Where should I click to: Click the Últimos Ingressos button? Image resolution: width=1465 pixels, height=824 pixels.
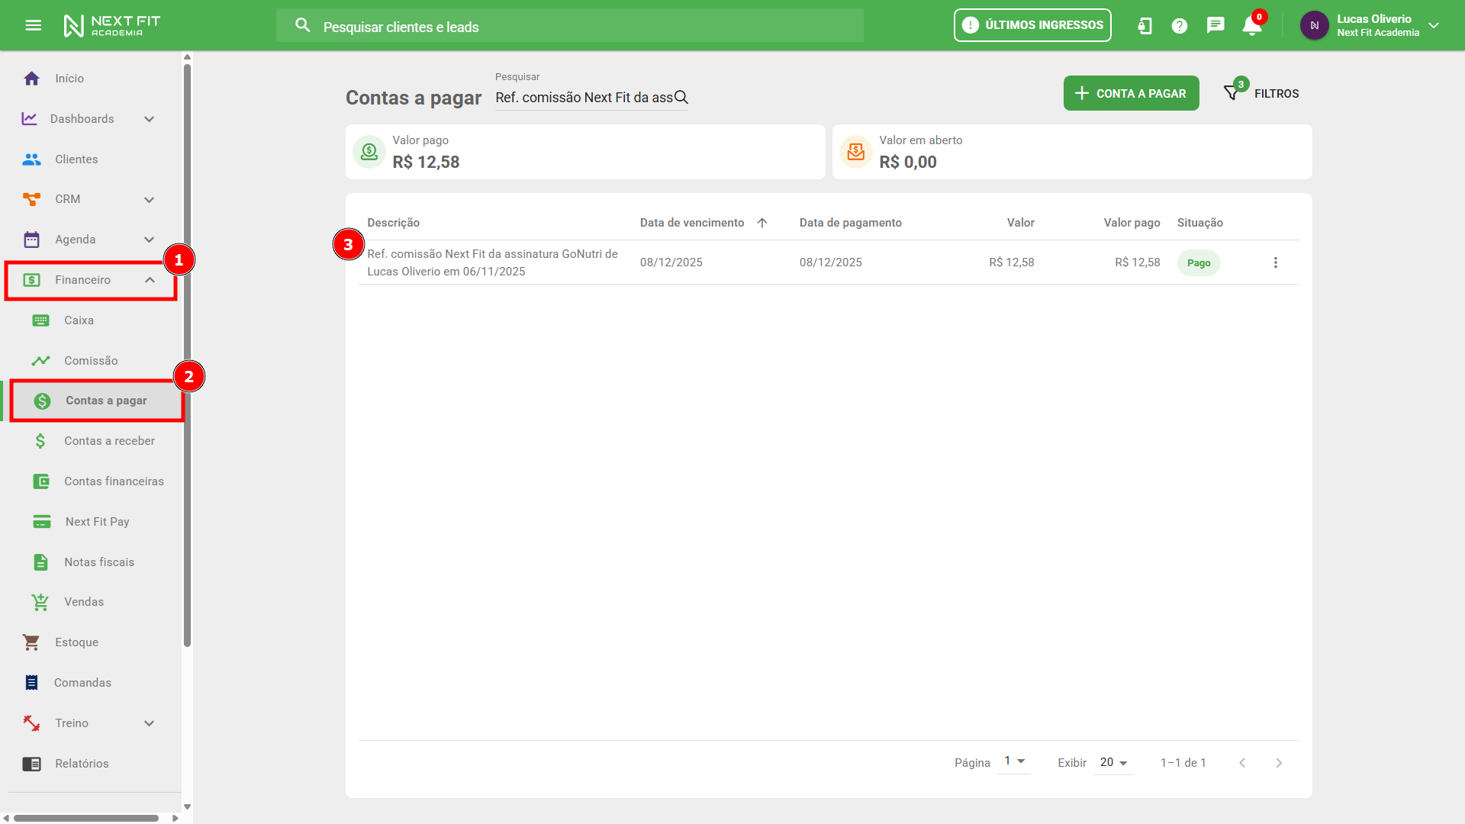point(1032,25)
